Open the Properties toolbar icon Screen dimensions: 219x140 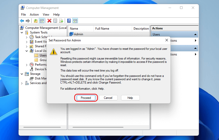click(55, 21)
